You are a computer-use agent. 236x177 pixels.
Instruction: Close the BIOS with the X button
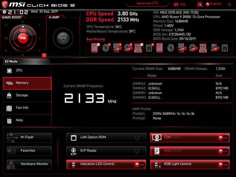point(229,5)
